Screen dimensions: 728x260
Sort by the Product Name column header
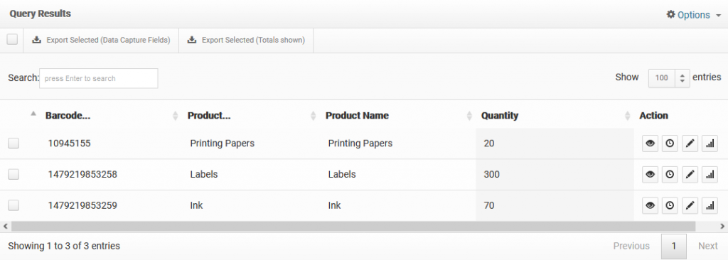click(357, 116)
